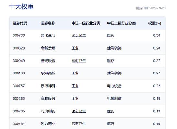Image resolution: width=177 pixels, height=129 pixels.
Task: Click the 0.38 weight value
Action: coord(157,35)
